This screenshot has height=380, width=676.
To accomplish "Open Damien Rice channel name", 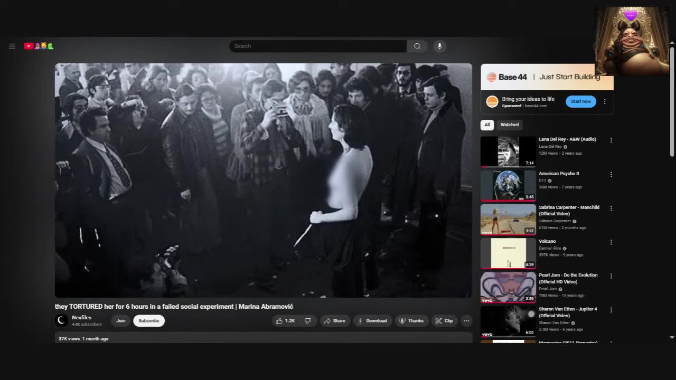I will (550, 248).
